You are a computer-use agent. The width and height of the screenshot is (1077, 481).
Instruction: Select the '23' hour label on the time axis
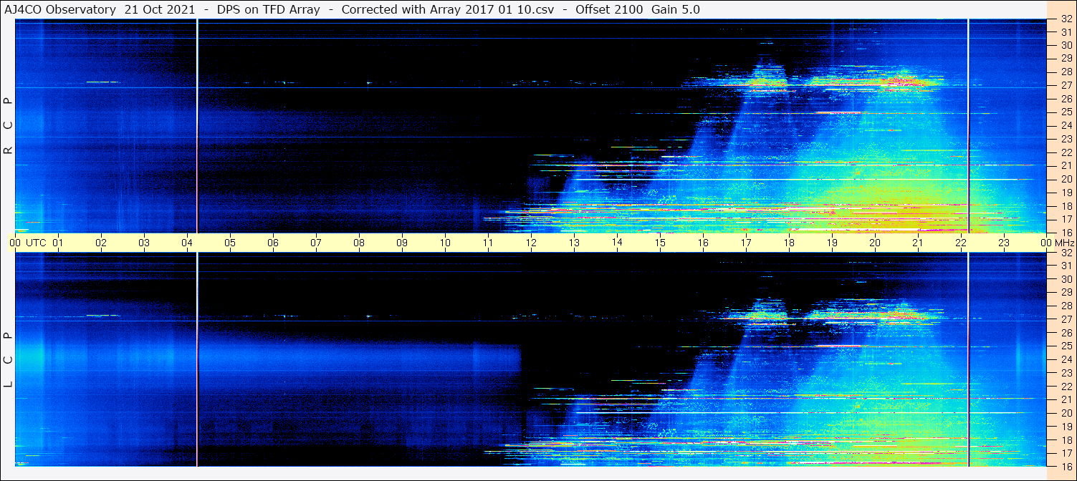point(1004,243)
